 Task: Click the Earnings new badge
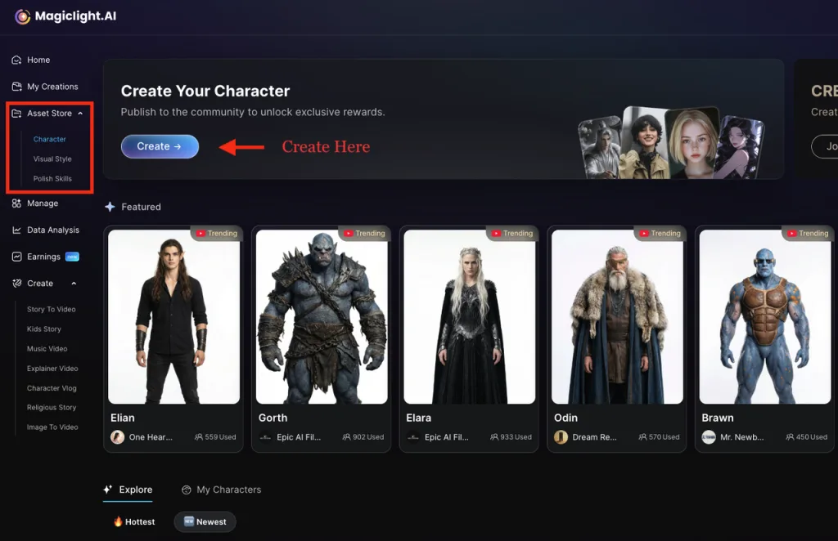point(72,257)
